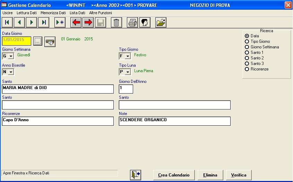Expand the Giorno Settimana dropdown
Image resolution: width=293 pixels, height=182 pixels.
click(x=10, y=56)
